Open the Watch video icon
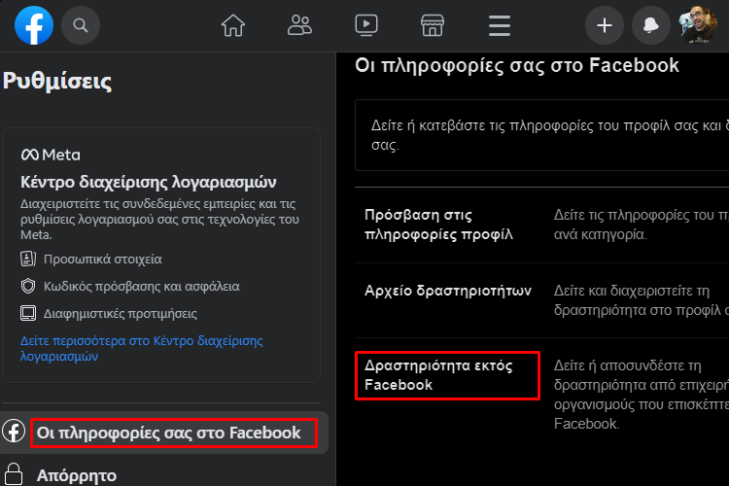This screenshot has width=729, height=486. [366, 25]
